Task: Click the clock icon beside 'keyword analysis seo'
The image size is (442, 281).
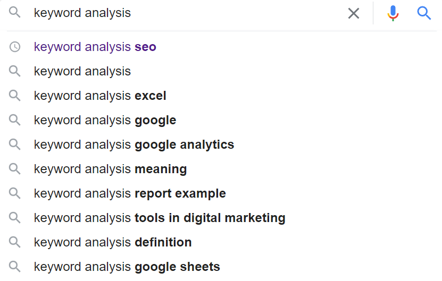Action: (x=15, y=47)
